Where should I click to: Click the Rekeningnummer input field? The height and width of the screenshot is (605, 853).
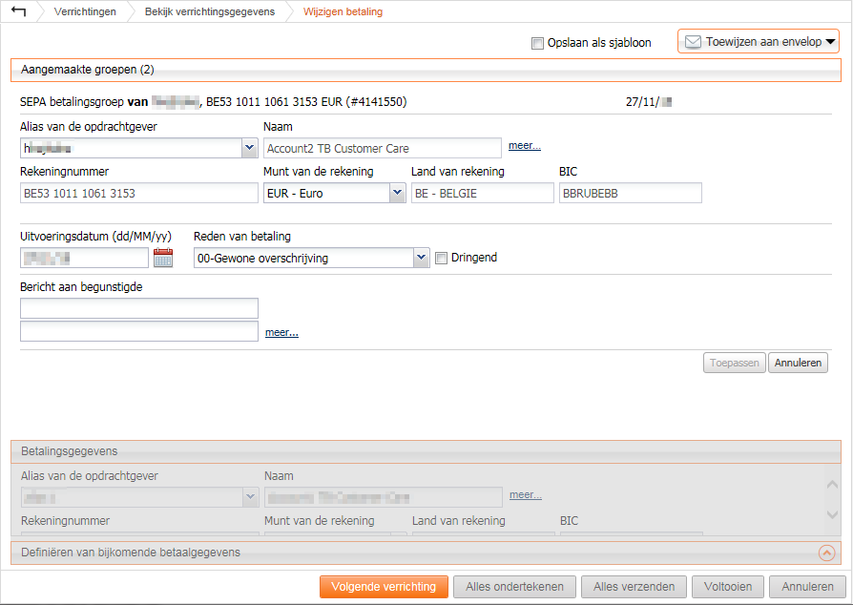click(138, 194)
